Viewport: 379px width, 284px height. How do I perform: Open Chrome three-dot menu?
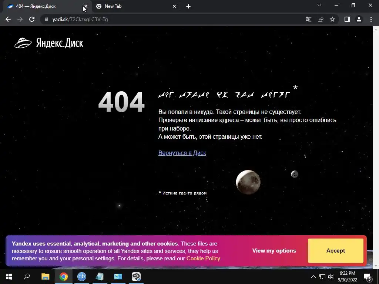(x=371, y=19)
